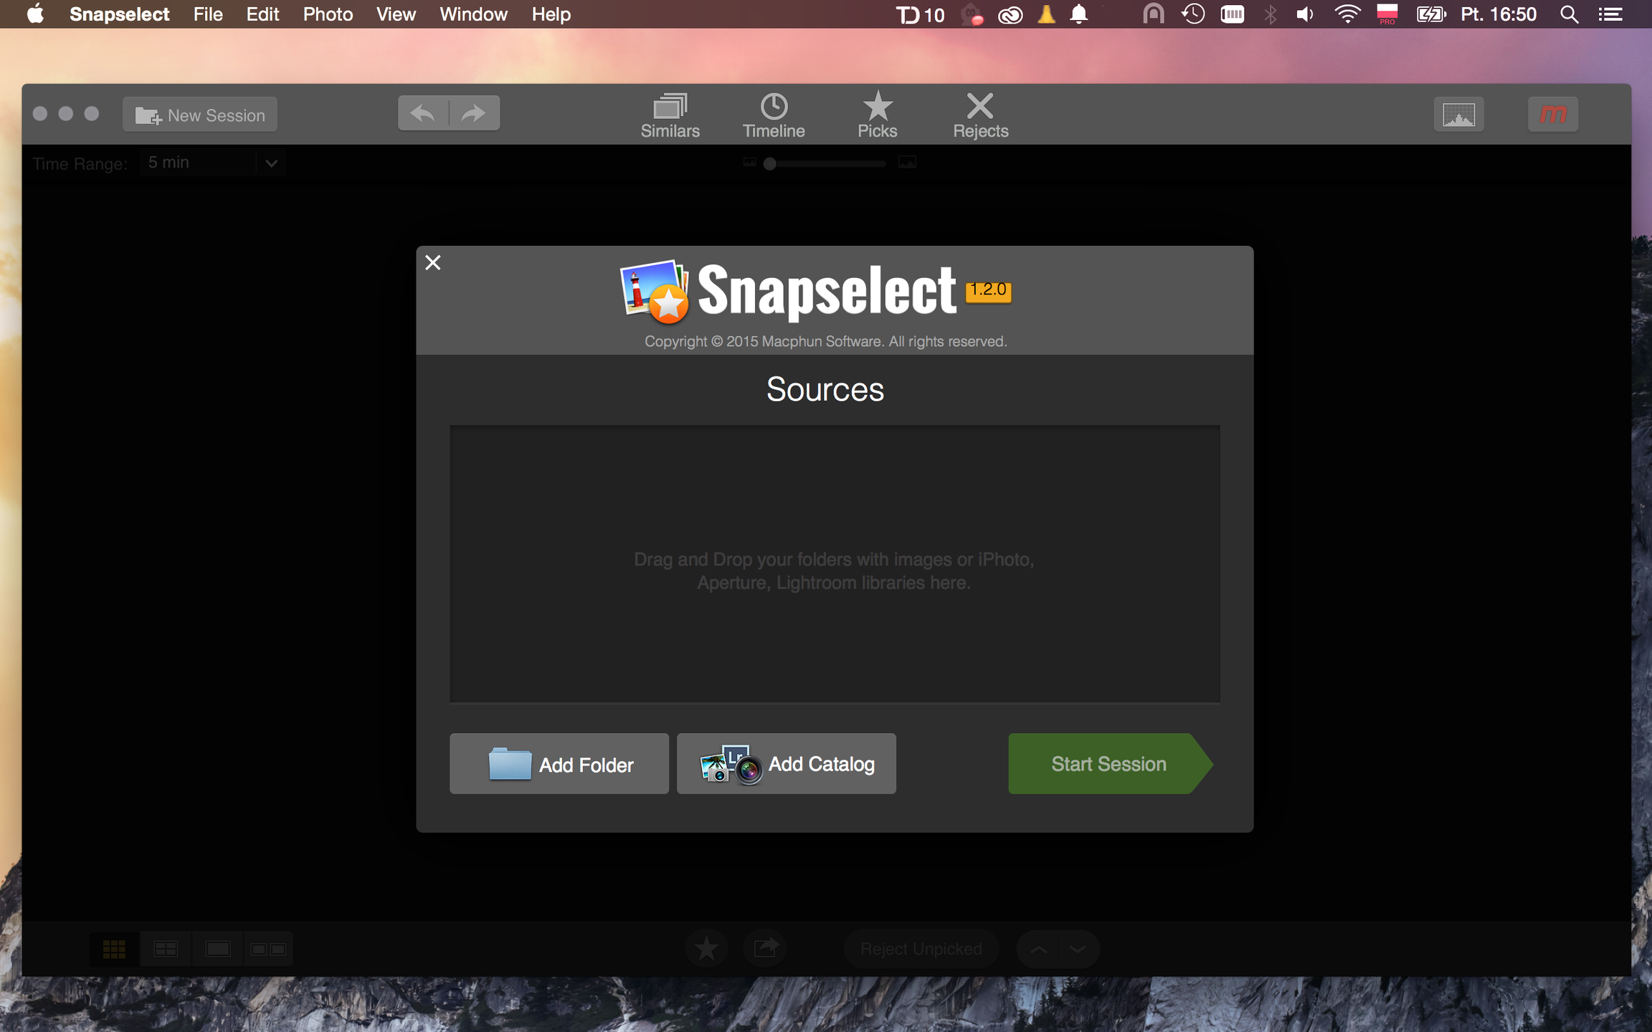Click the New Session toolbar button
1652x1032 pixels.
[200, 115]
